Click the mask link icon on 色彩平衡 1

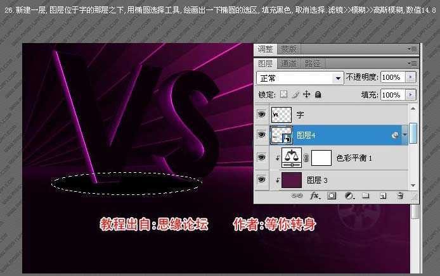pos(306,158)
